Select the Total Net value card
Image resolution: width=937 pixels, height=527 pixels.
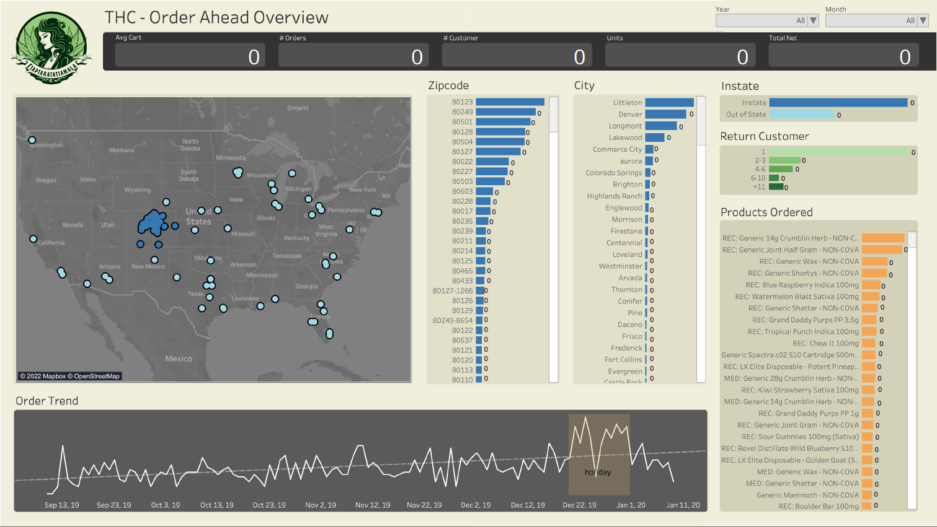843,55
